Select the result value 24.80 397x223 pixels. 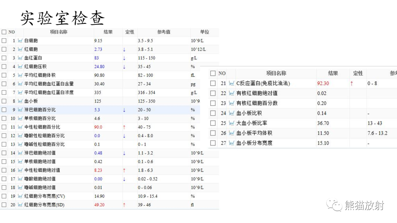pos(99,67)
